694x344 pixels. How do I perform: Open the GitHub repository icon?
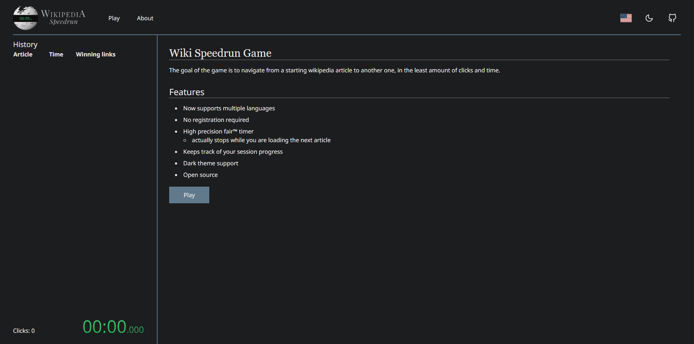click(x=672, y=18)
